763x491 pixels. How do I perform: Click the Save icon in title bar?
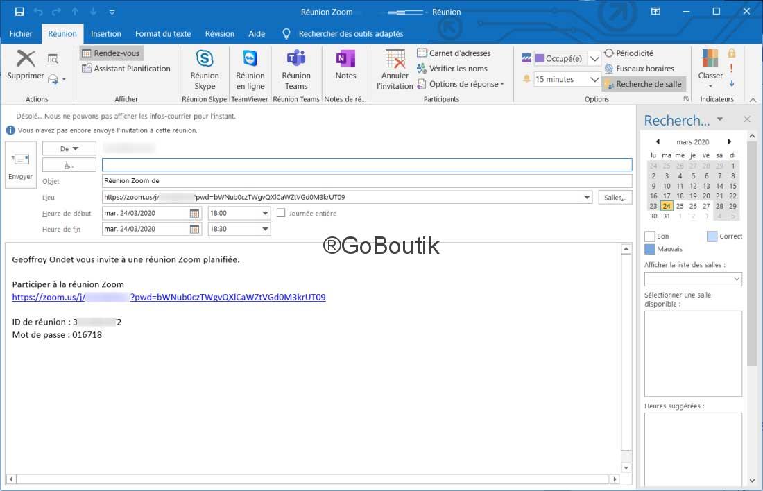pos(19,12)
